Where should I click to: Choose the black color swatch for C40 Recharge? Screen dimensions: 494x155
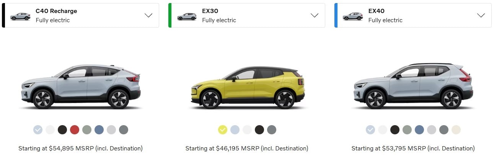click(62, 130)
